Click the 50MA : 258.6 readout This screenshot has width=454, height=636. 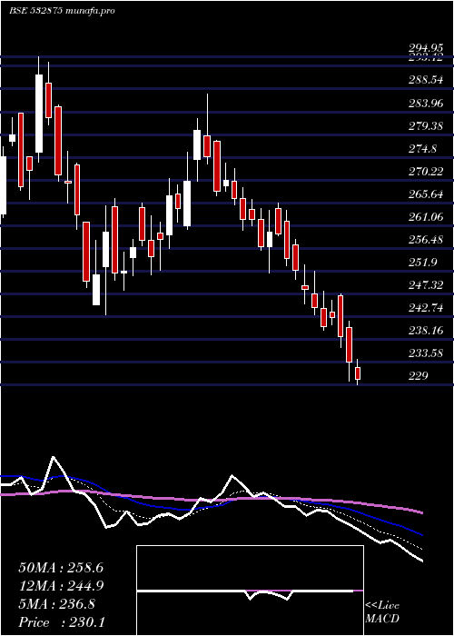pyautogui.click(x=61, y=568)
